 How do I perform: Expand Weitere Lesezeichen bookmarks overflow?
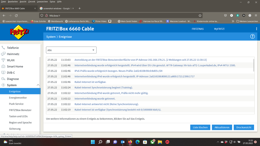(246, 21)
